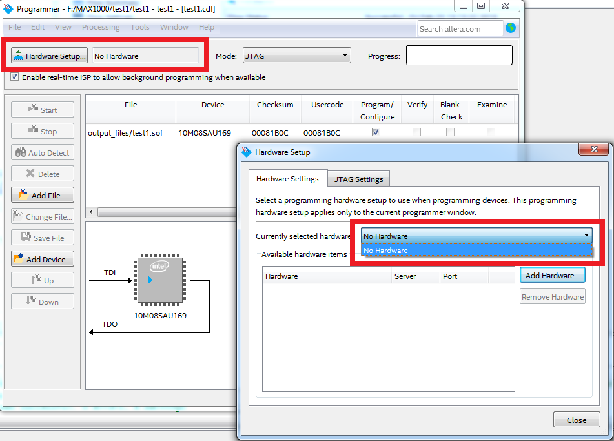Click the Device column header

click(212, 110)
